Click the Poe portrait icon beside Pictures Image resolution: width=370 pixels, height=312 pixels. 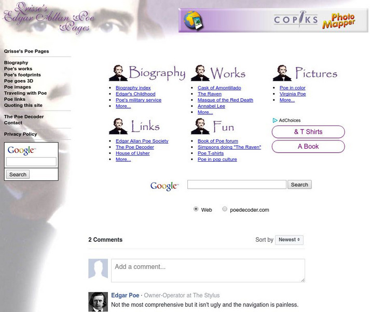pyautogui.click(x=282, y=73)
